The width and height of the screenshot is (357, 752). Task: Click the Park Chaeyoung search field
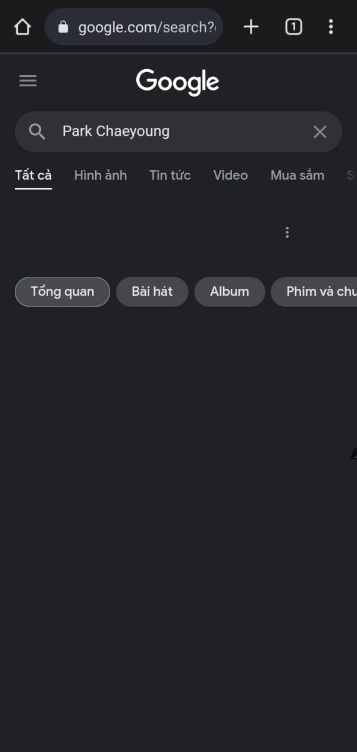(178, 132)
